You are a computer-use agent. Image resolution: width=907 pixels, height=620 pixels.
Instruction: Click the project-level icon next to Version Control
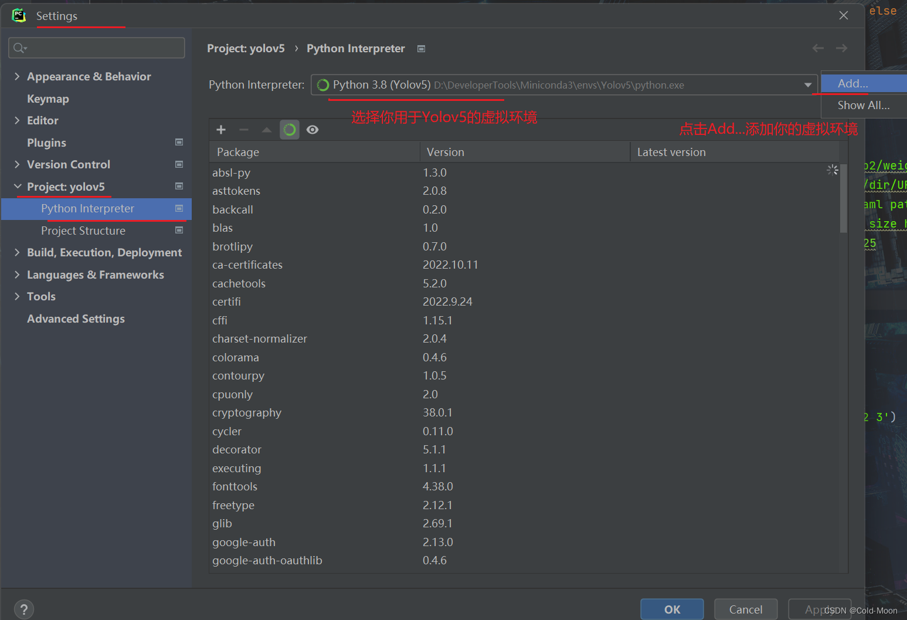click(179, 164)
